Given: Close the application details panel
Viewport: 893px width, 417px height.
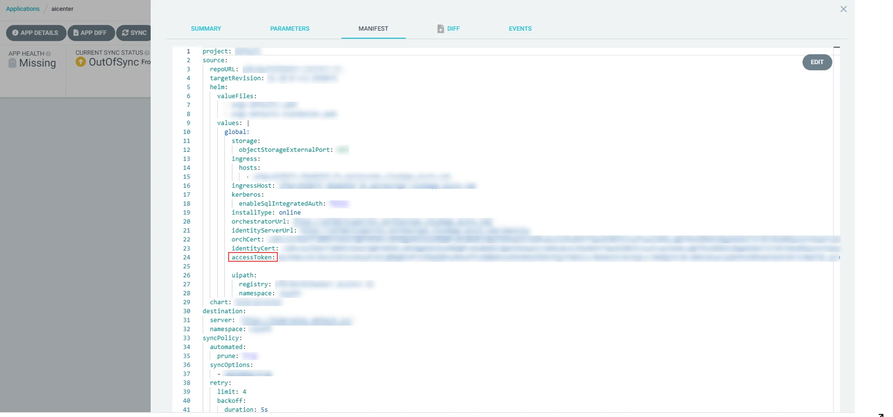Looking at the screenshot, I should pyautogui.click(x=843, y=9).
